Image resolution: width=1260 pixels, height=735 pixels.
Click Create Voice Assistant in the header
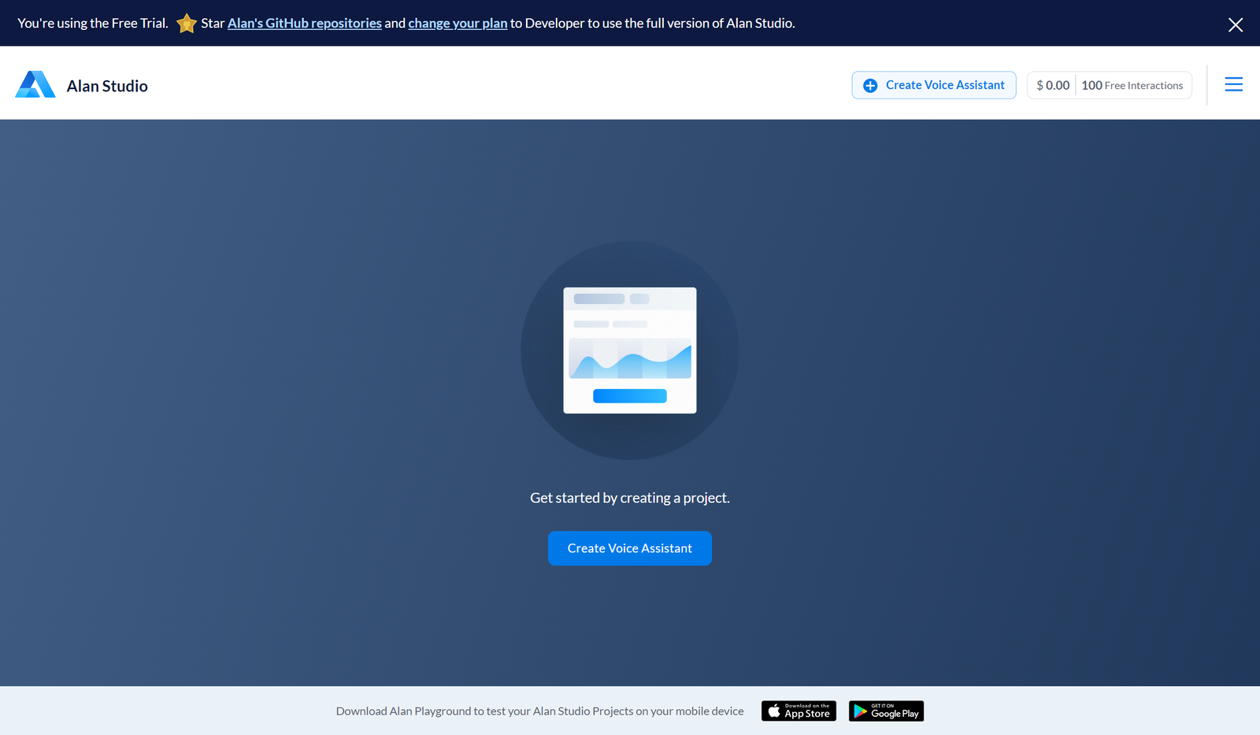click(x=934, y=85)
